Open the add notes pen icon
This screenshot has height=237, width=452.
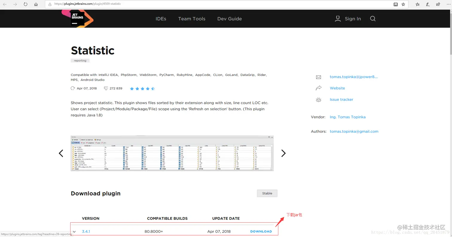click(x=428, y=4)
